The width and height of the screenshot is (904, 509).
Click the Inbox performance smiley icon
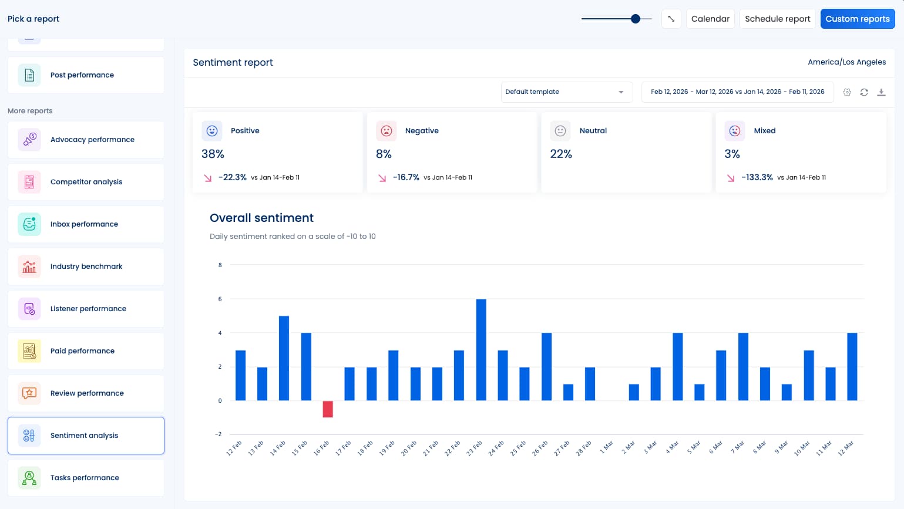click(x=29, y=224)
